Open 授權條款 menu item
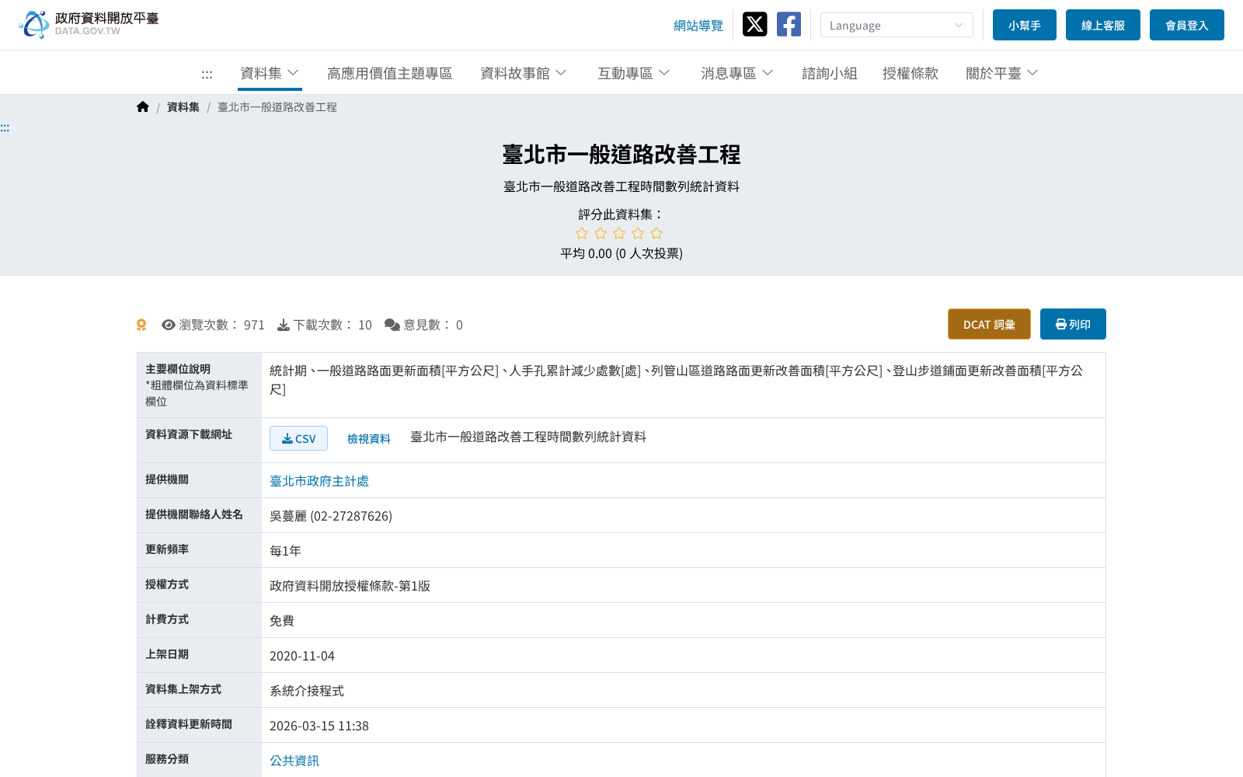1243x777 pixels. (x=910, y=73)
